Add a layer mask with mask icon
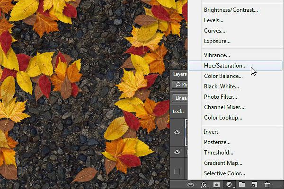Screen dimensions: 284x189 click(216, 185)
